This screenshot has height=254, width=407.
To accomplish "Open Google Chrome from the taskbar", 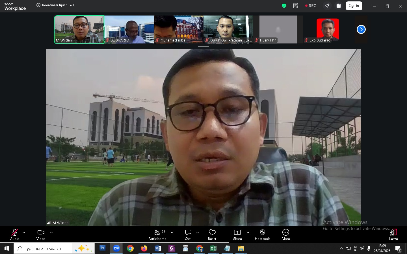I will [x=130, y=248].
